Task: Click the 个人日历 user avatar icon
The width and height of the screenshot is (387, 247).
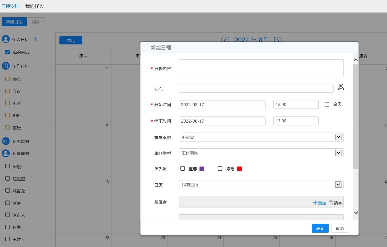Action: click(x=6, y=39)
